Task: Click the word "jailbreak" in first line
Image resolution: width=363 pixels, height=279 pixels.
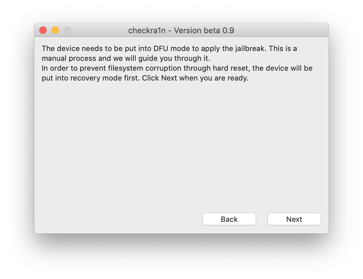Action: 251,49
